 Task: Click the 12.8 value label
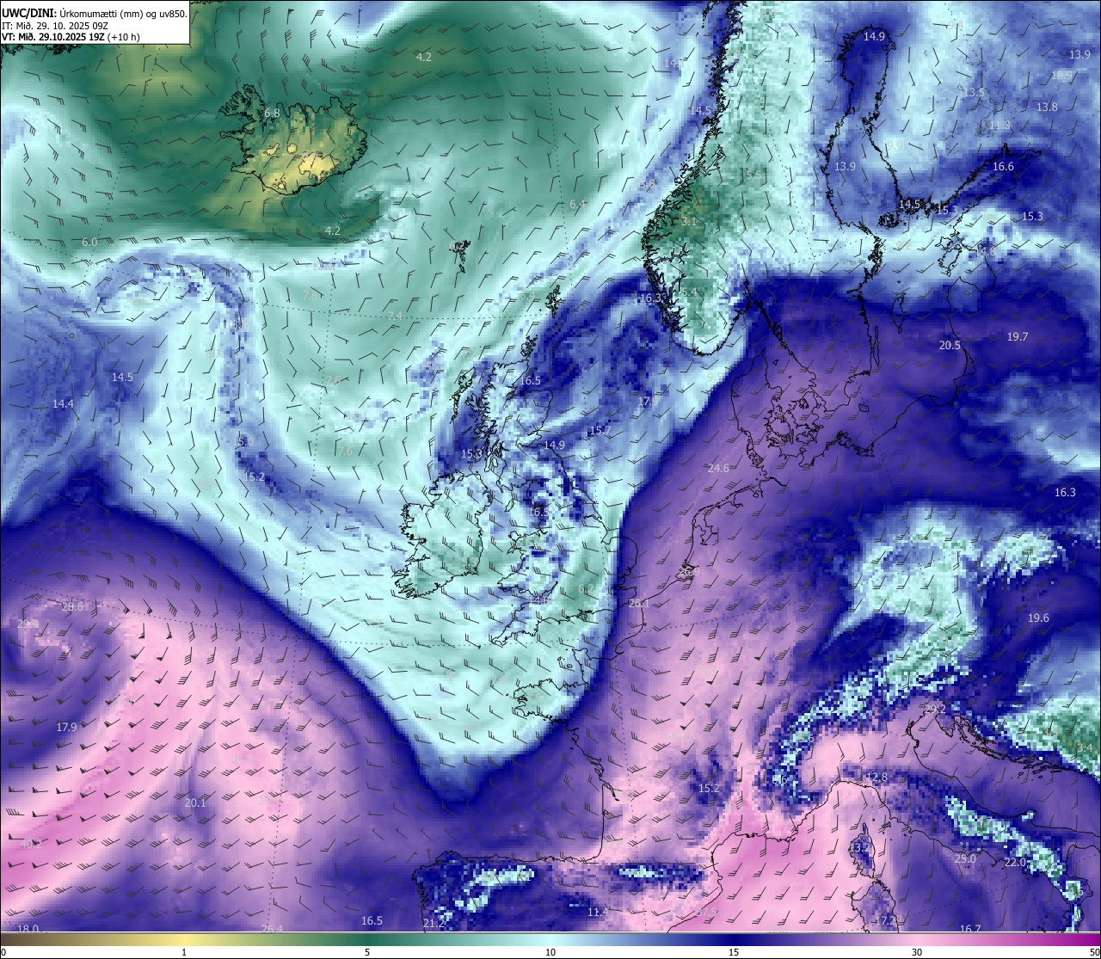pyautogui.click(x=876, y=778)
